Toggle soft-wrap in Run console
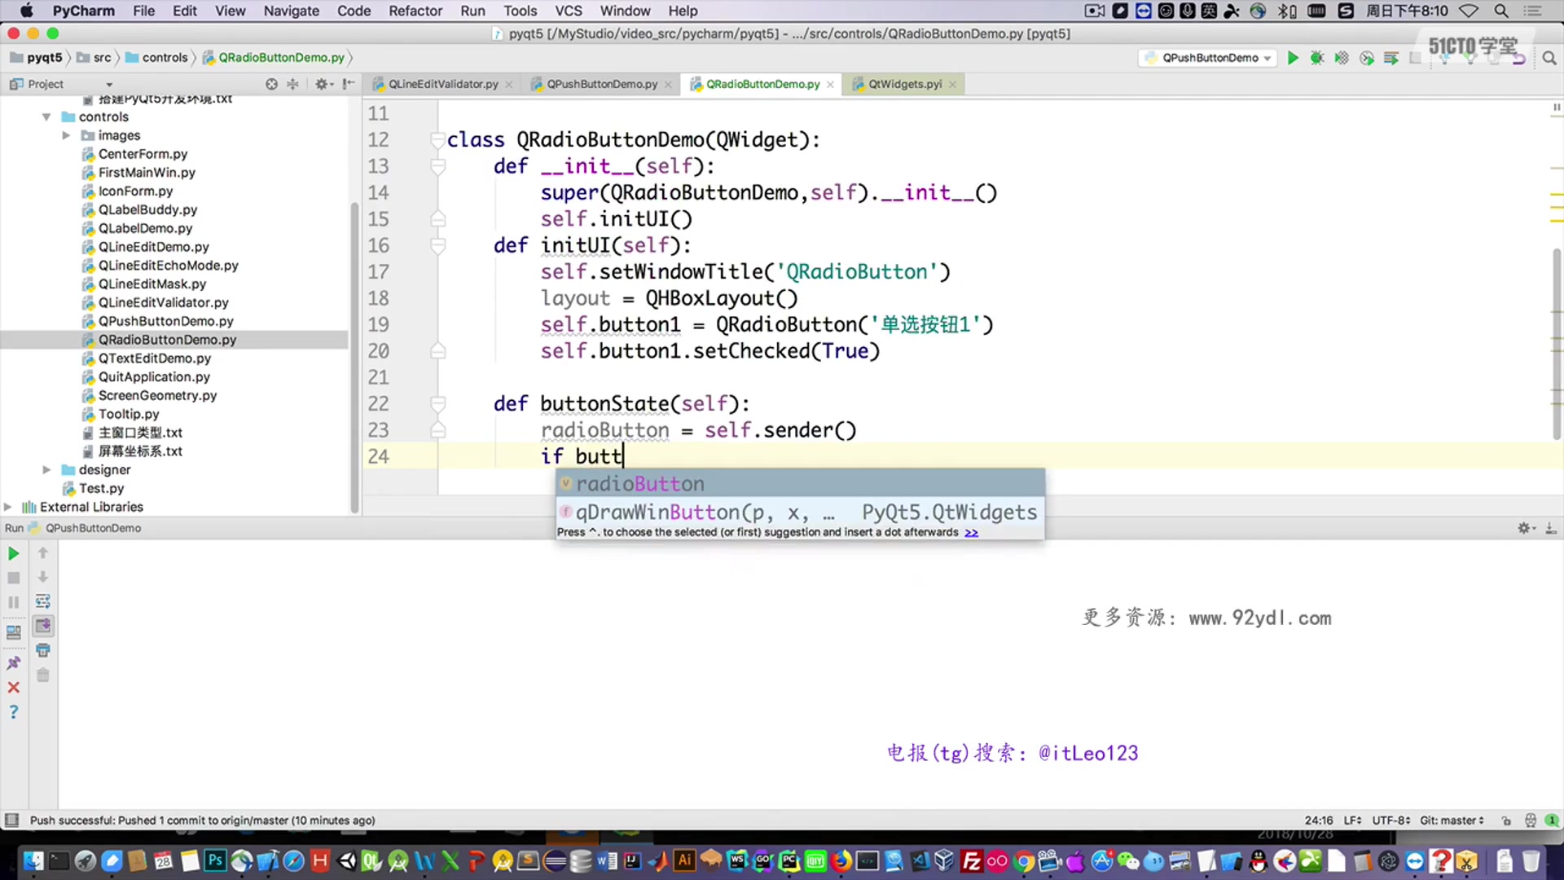1564x880 pixels. point(43,601)
